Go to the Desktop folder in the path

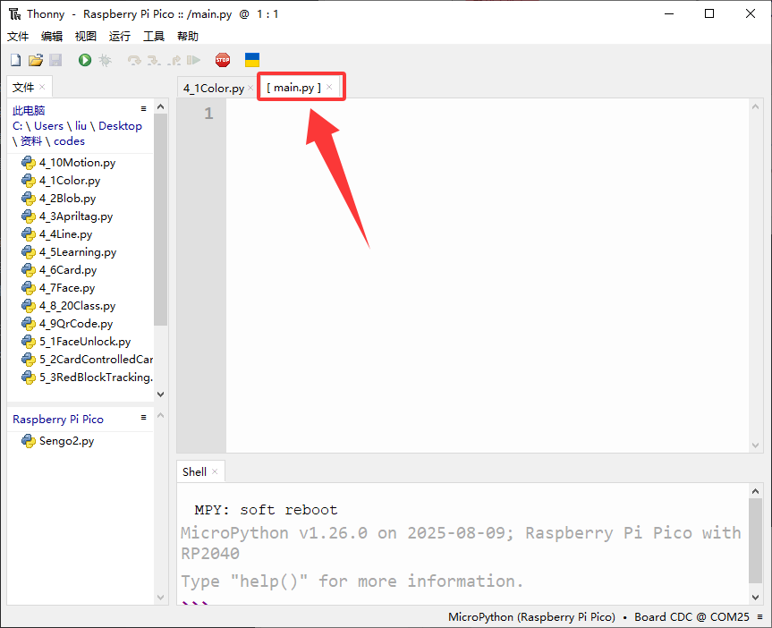pos(120,126)
